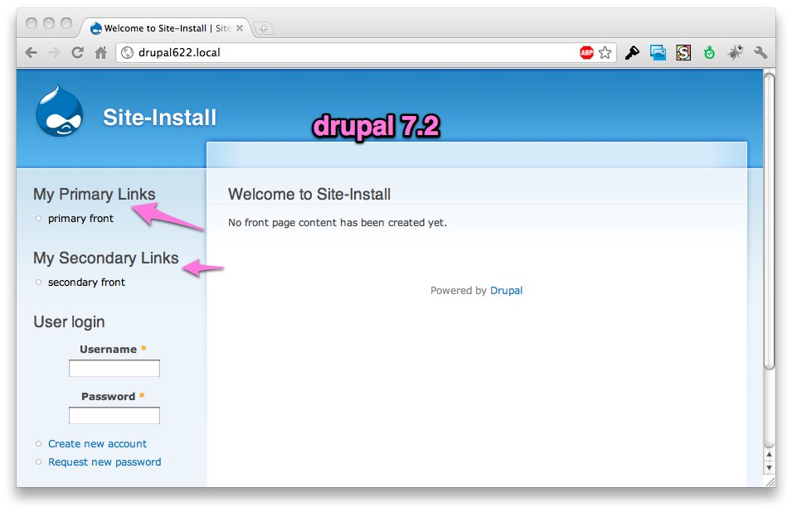This screenshot has width=792, height=512.
Task: Open the black eyedropper extension icon
Action: click(x=632, y=52)
